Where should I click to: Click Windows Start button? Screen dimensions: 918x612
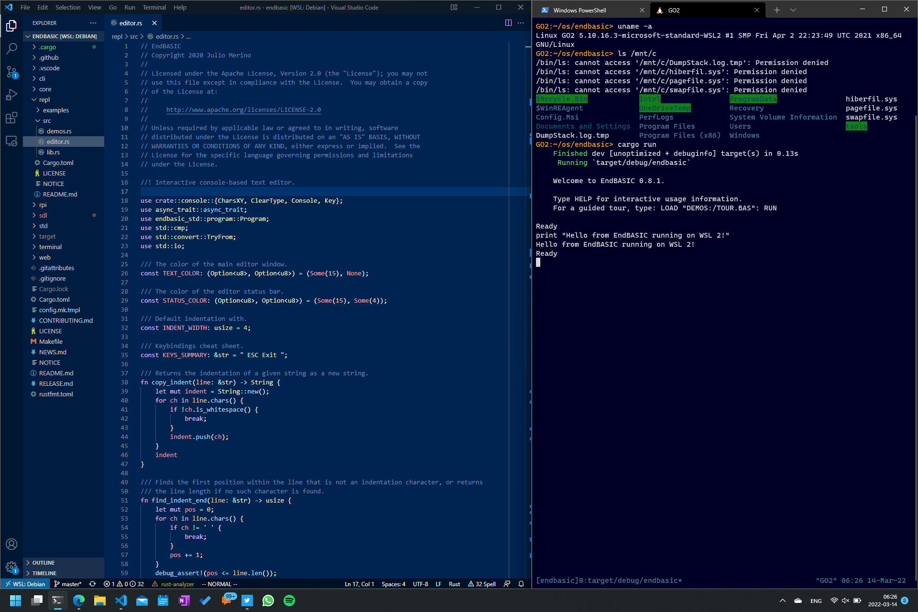16,601
